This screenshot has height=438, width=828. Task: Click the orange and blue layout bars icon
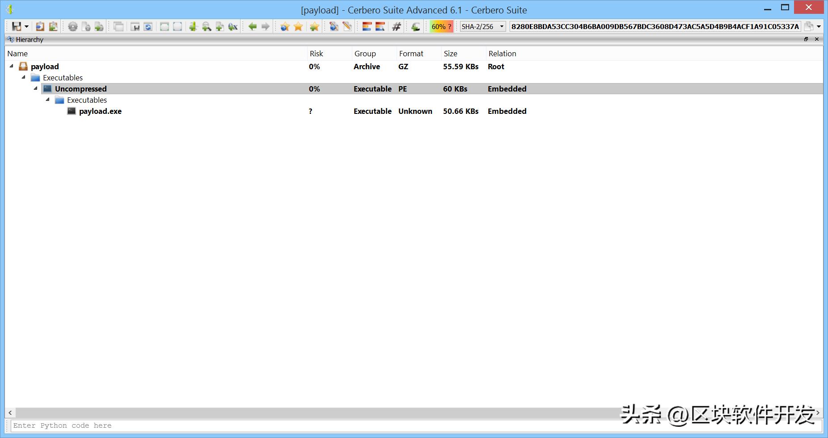click(367, 27)
